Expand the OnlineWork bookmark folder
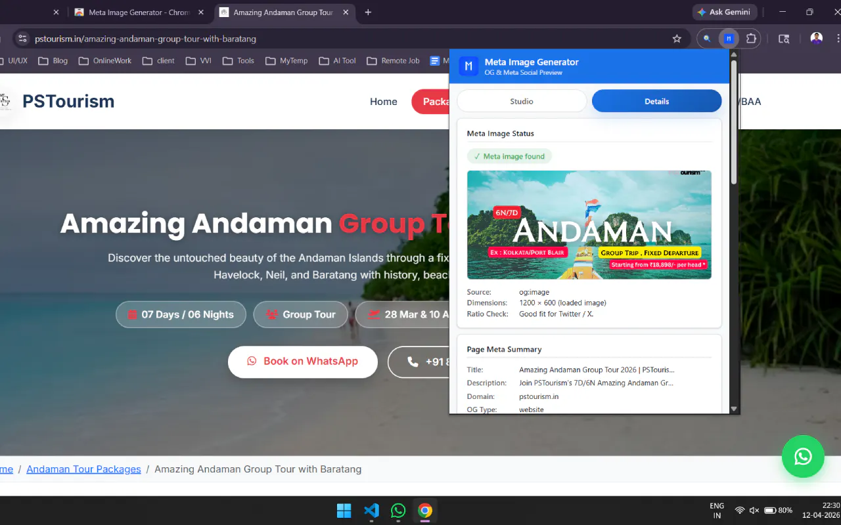The image size is (841, 525). point(105,60)
